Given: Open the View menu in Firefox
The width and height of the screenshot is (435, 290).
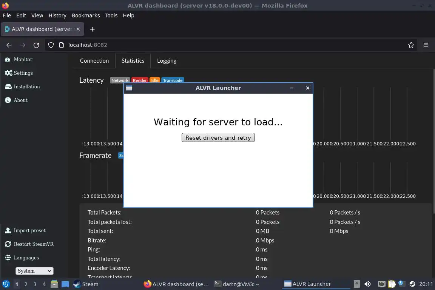Looking at the screenshot, I should coord(37,15).
